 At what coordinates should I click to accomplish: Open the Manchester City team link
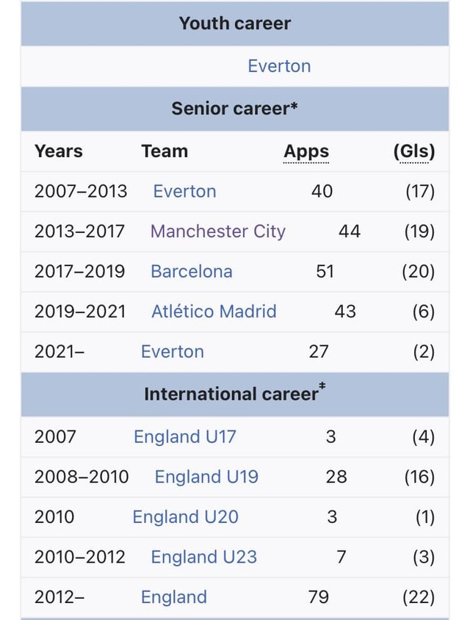(x=217, y=231)
